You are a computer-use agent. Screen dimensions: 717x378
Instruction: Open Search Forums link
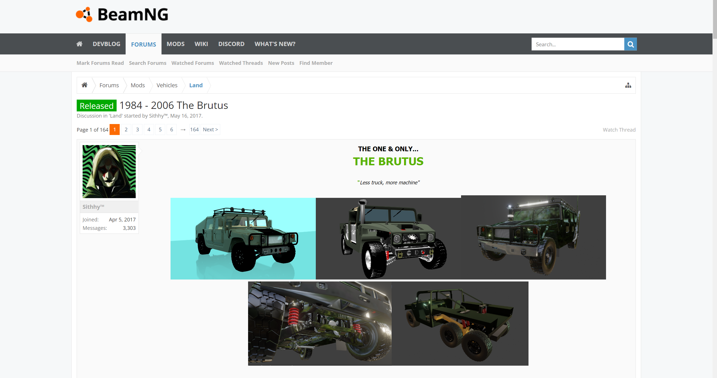(148, 63)
